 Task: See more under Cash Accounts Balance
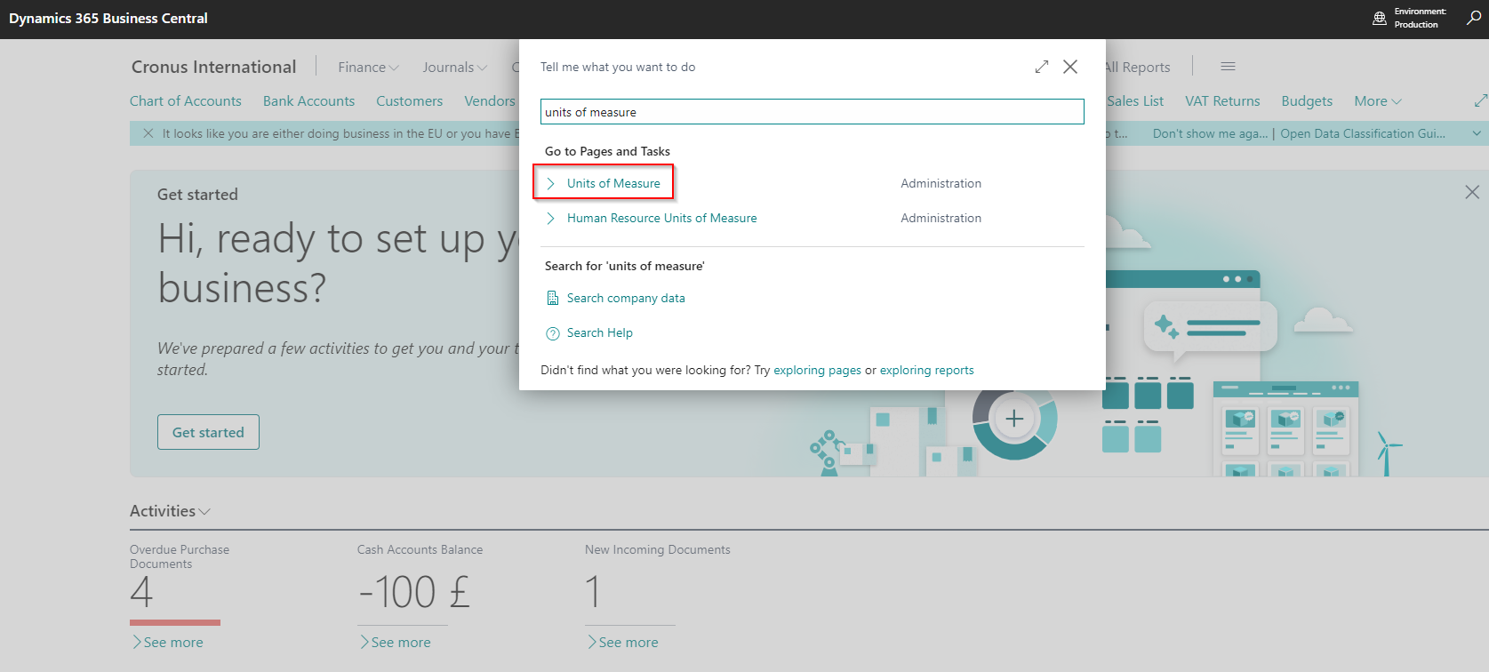click(396, 643)
